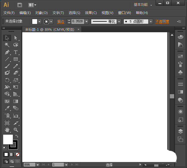This screenshot has width=187, height=168.
Task: Click the 不透明度 opacity link
Action: click(x=162, y=22)
